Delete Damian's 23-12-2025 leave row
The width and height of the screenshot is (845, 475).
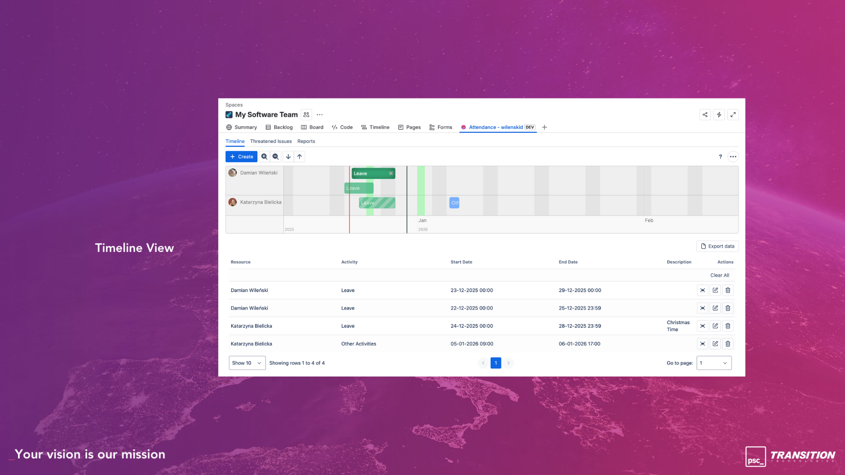(728, 290)
